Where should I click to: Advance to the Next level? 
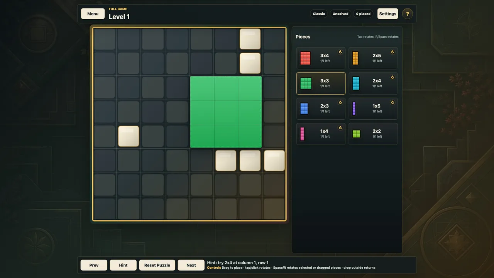click(x=191, y=265)
